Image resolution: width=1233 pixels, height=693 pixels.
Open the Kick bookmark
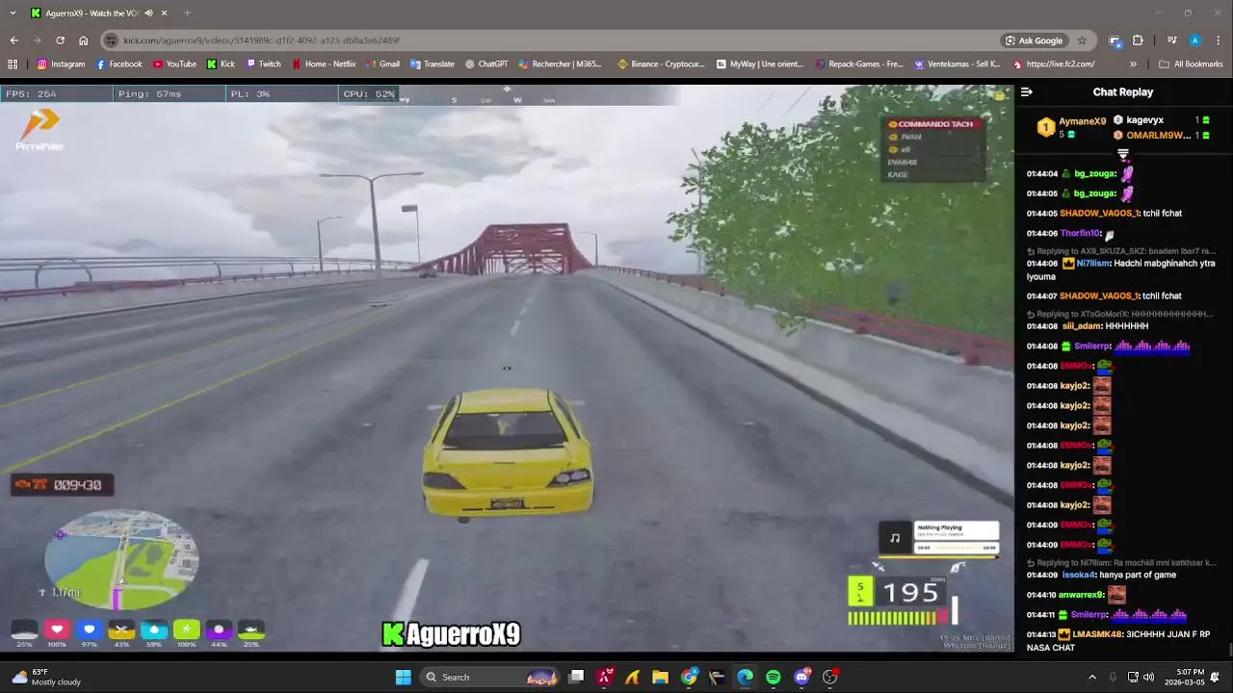pos(221,64)
